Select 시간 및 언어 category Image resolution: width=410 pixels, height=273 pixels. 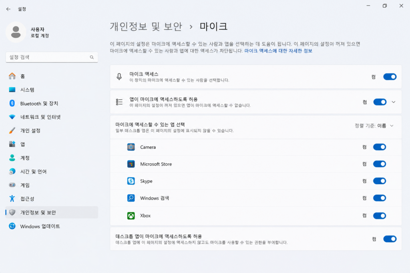tap(52, 171)
